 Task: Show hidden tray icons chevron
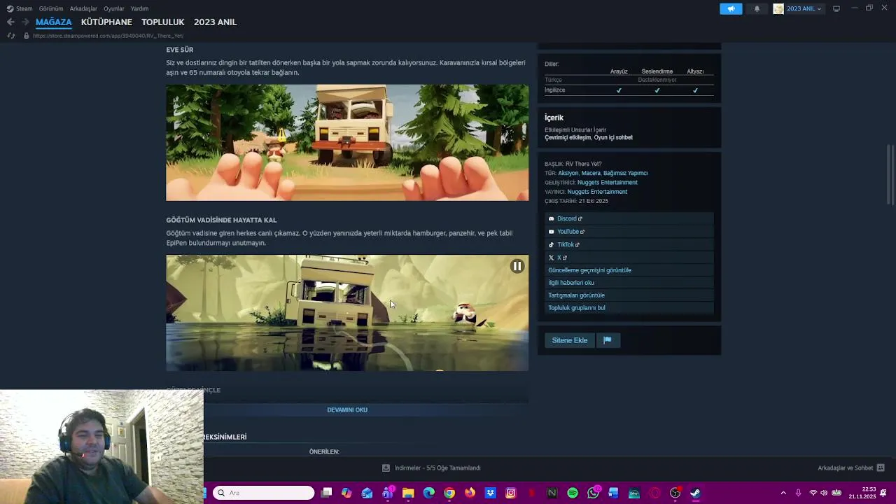tap(783, 493)
